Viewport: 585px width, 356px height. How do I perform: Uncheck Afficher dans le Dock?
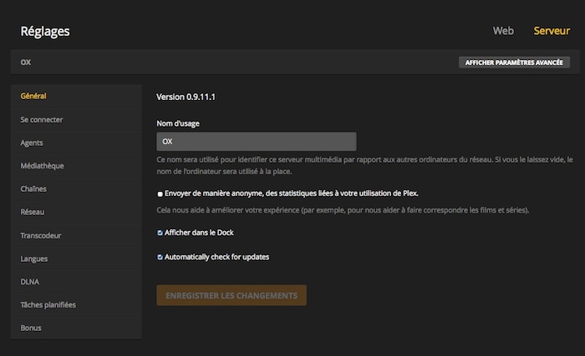click(x=160, y=233)
